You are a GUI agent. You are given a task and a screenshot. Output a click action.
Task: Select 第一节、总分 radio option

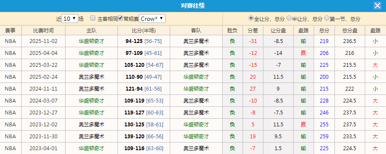tap(327, 18)
